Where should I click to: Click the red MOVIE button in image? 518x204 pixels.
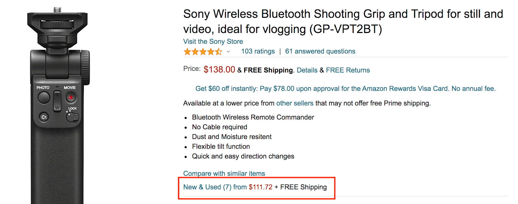71,97
